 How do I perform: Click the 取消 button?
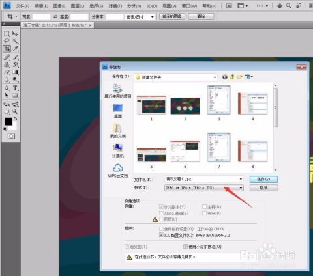[263, 188]
